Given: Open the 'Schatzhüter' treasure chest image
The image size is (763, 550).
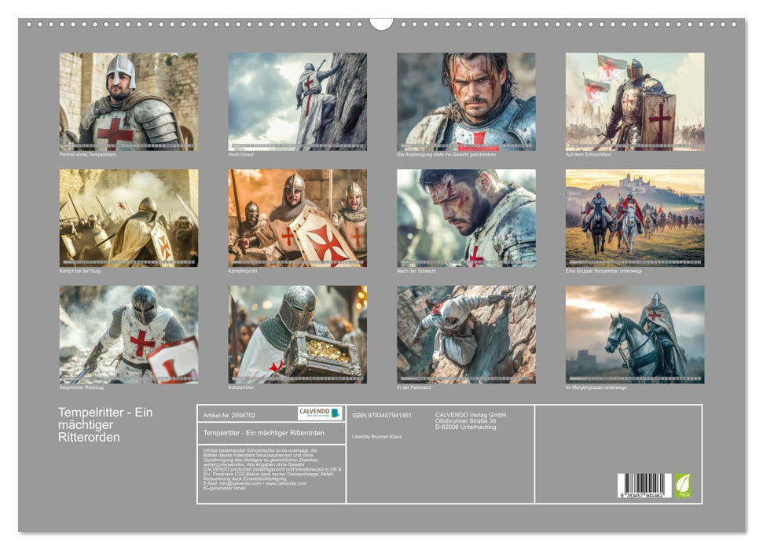Looking at the screenshot, I should 297,334.
